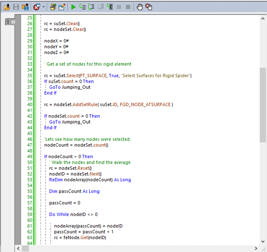Screen dimensions: 267x252
Task: Click the line 'nodeY = 0#'
Action: [56, 47]
